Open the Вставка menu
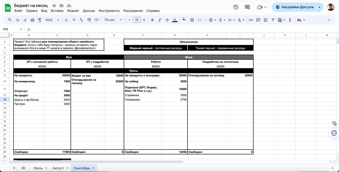Screen dimensions: 339x172 click(x=57, y=11)
